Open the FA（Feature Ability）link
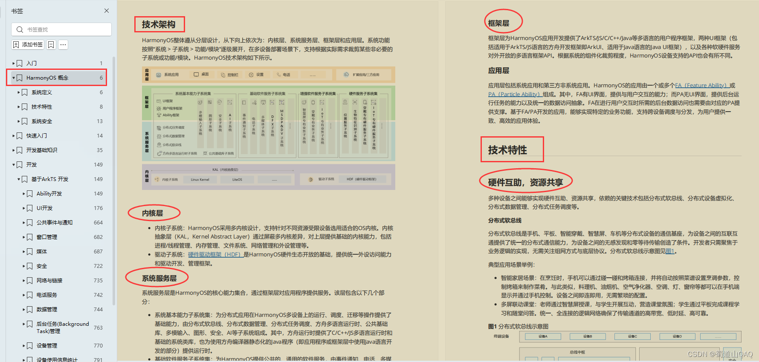The width and height of the screenshot is (759, 362). pos(701,86)
